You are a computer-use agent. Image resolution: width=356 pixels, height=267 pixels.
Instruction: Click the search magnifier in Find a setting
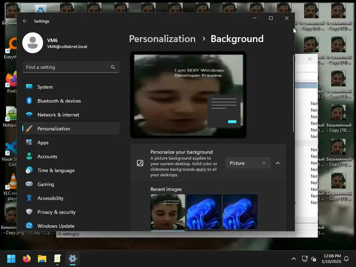(x=113, y=67)
